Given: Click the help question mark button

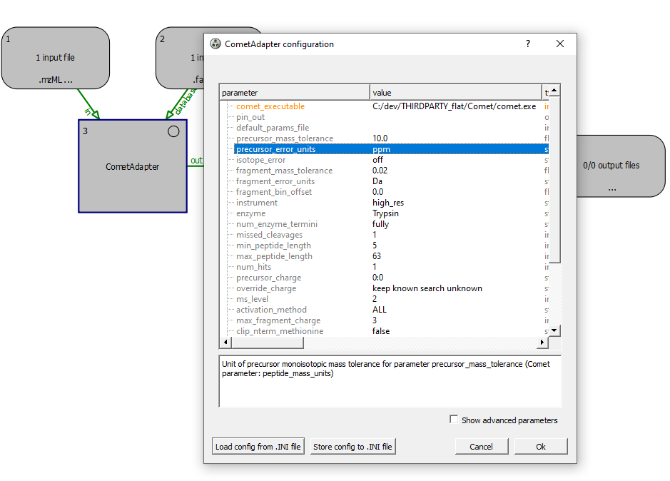Looking at the screenshot, I should tap(528, 44).
